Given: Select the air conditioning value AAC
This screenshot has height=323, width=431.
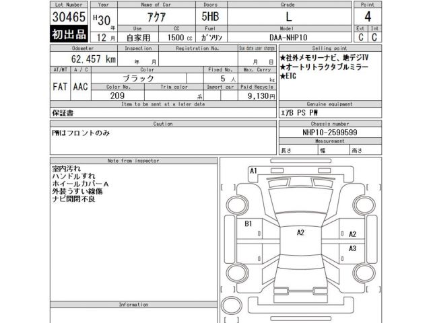Looking at the screenshot, I should [80, 87].
